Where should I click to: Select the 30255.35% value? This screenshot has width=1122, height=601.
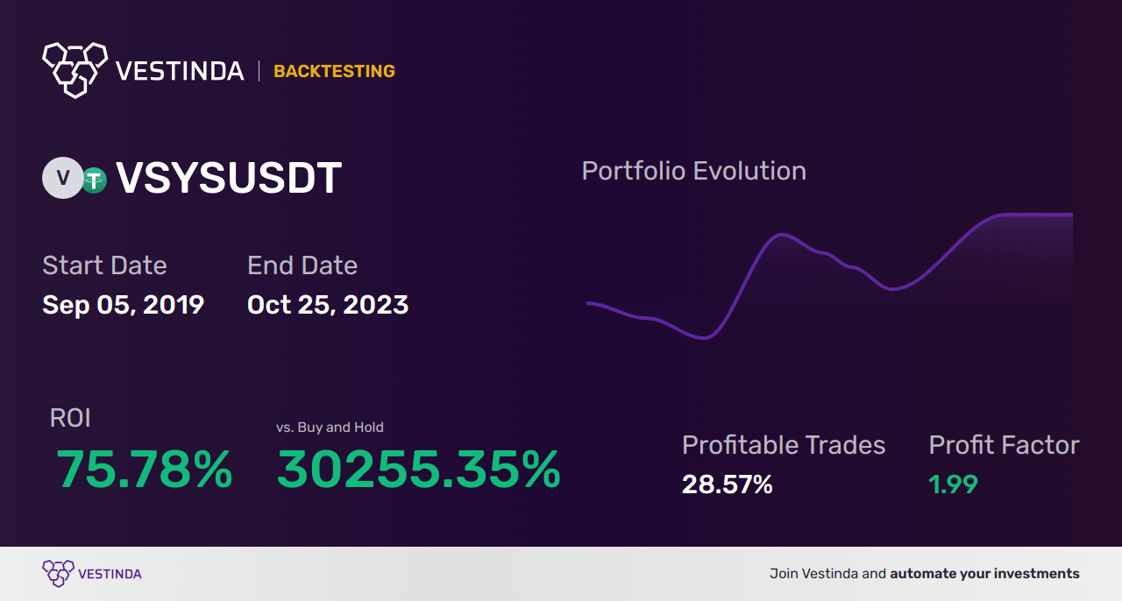[x=418, y=470]
